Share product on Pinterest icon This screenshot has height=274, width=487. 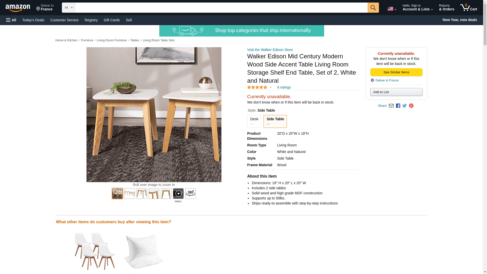point(411,106)
